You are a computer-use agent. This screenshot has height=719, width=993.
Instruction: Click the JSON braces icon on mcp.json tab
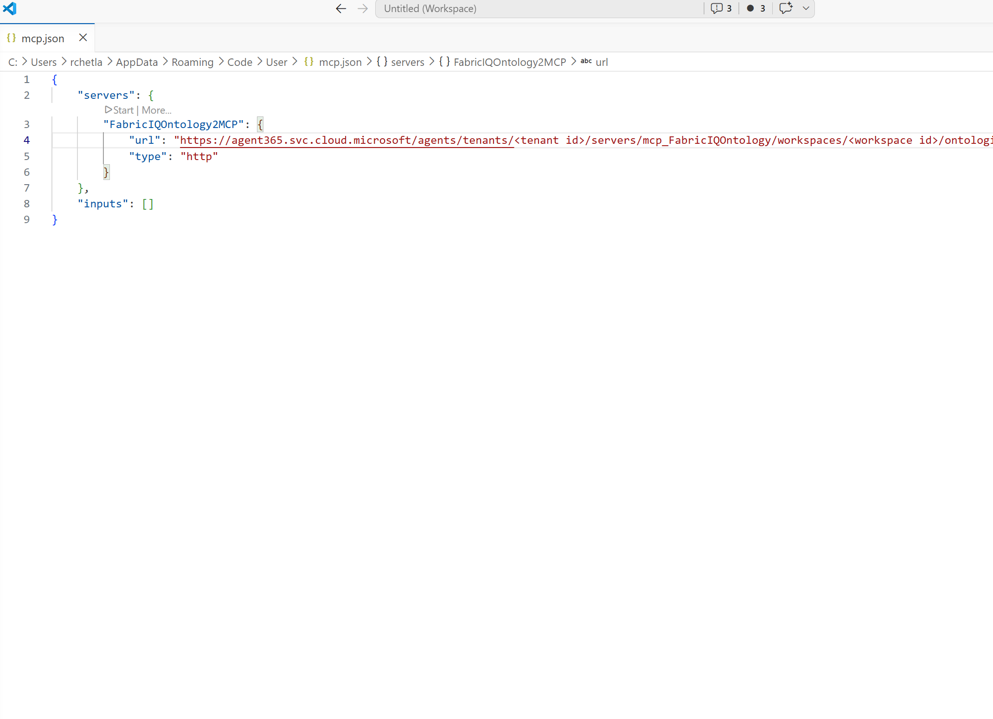pos(12,38)
